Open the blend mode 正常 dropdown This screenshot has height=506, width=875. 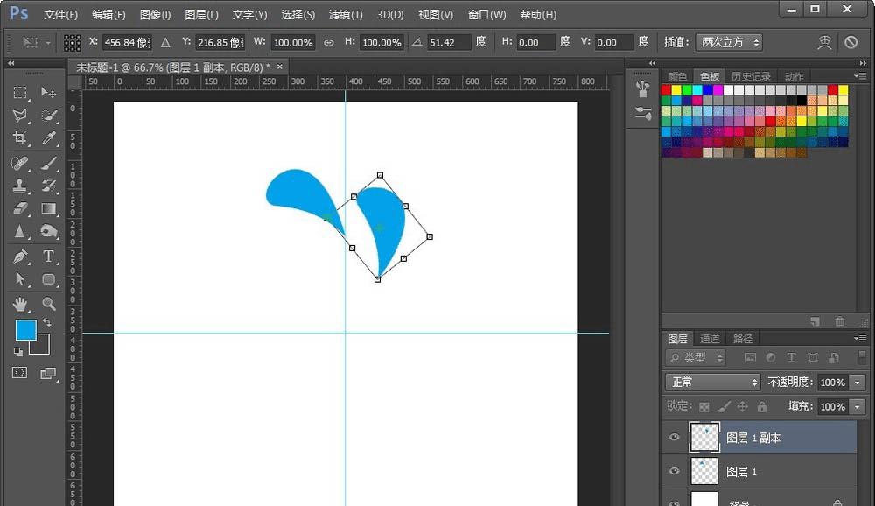click(x=713, y=383)
